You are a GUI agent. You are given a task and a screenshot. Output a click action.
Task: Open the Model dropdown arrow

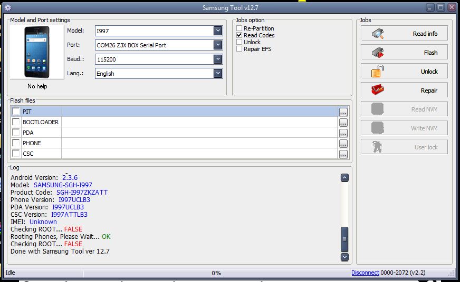(x=218, y=31)
